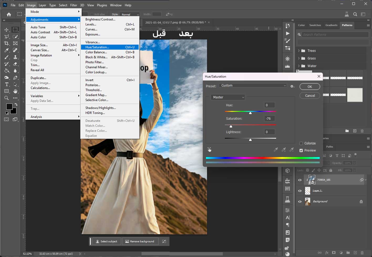Select the Horizontal Type tool
The image size is (372, 257).
click(x=7, y=84)
